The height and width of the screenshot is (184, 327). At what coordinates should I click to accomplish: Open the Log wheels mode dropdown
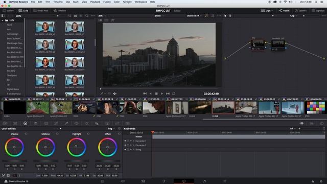point(111,129)
